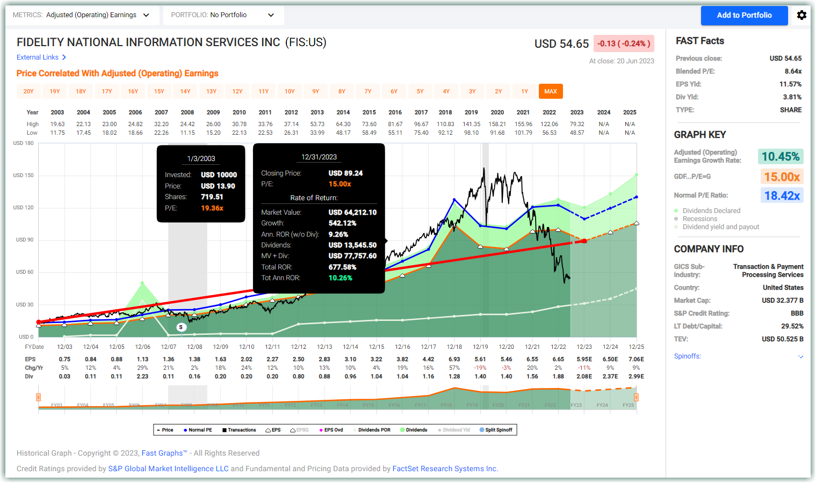Open the settings gear icon

[x=801, y=15]
